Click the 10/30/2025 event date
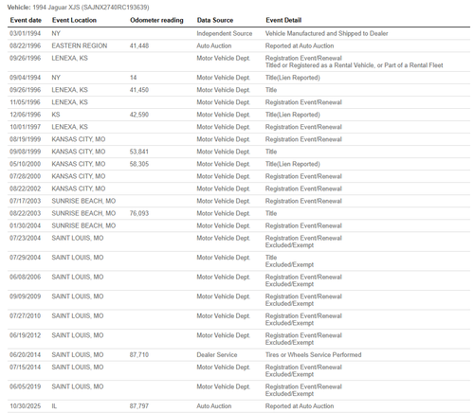The image size is (474, 413). [26, 406]
